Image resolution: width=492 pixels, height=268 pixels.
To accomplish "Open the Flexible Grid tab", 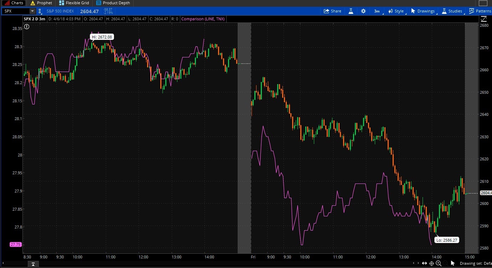I will pos(74,3).
